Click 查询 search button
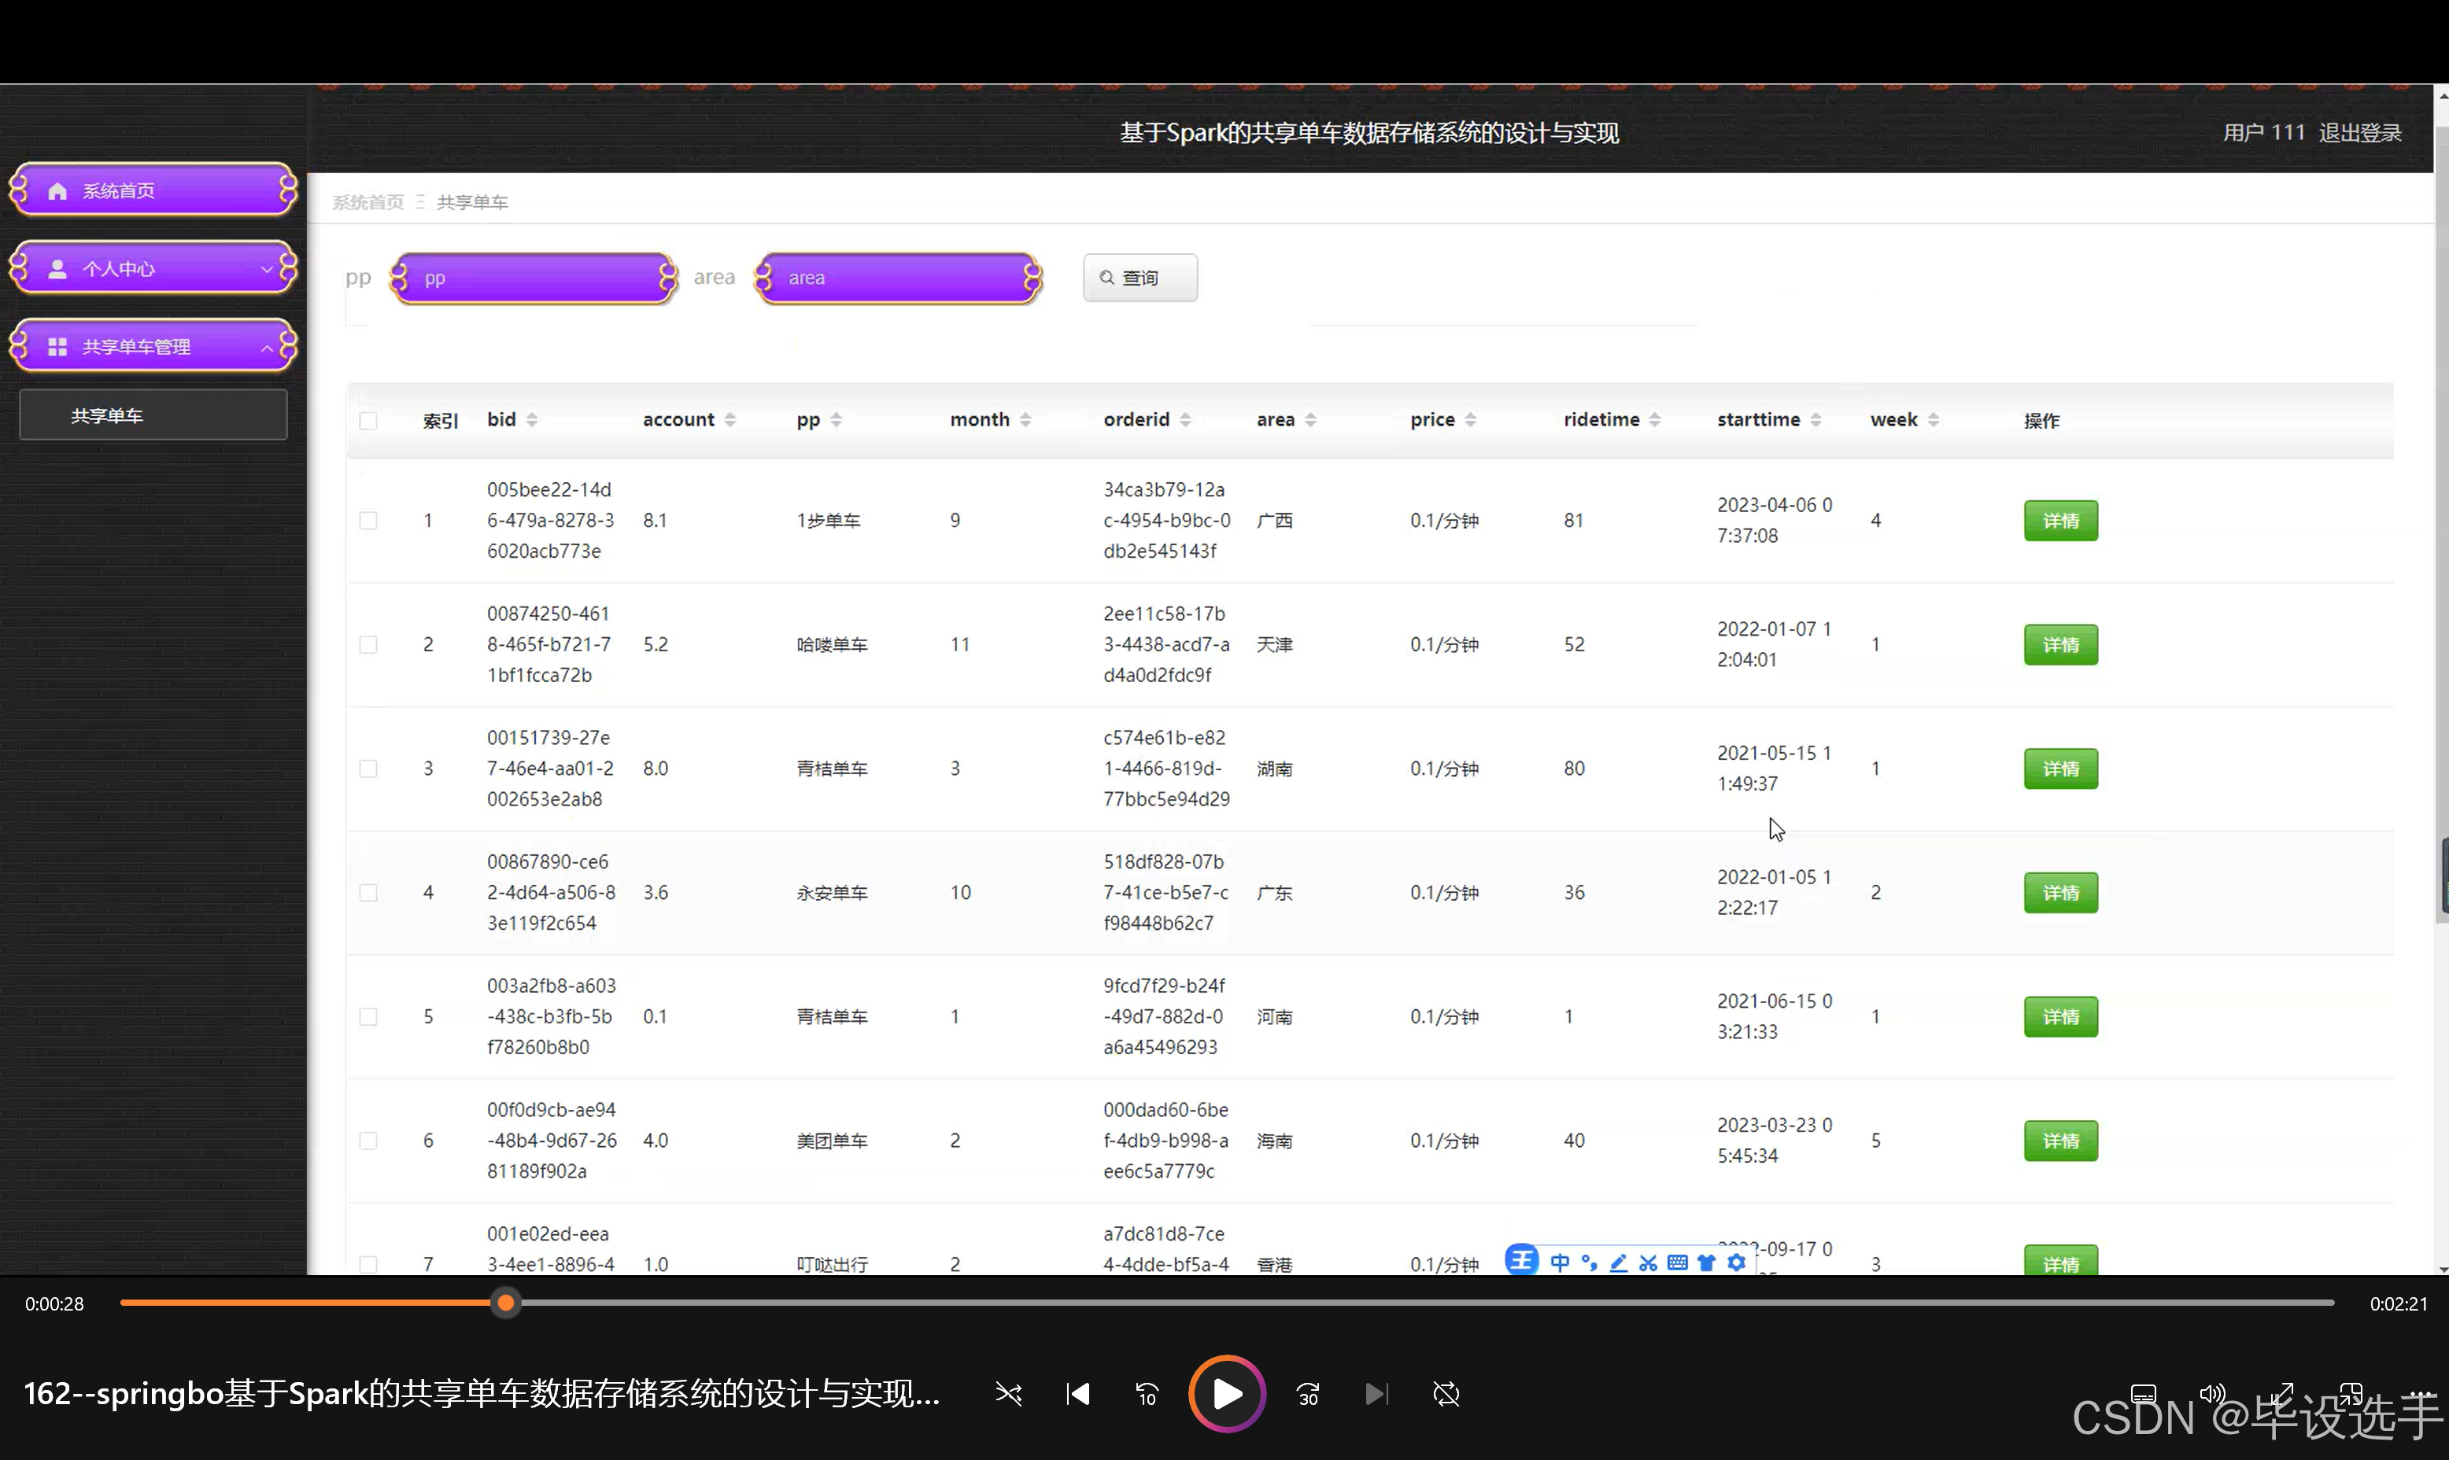 pos(1140,278)
